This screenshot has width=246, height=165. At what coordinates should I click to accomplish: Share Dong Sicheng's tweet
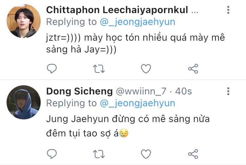(x=193, y=154)
